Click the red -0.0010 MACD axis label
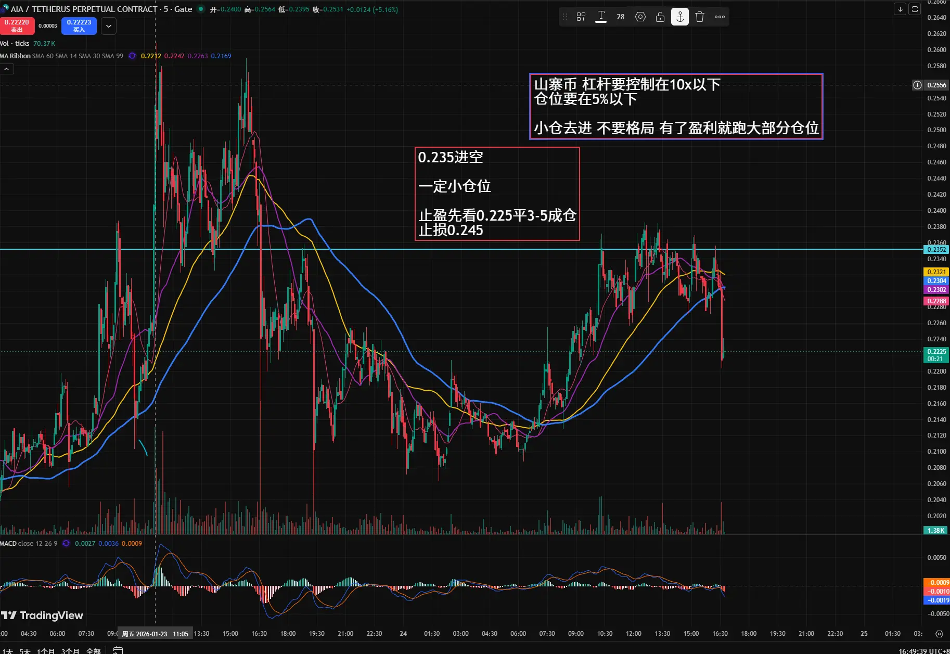Image resolution: width=950 pixels, height=654 pixels. coord(937,592)
